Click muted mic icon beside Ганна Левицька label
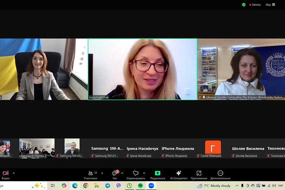This screenshot has width=285, height=190. (x=198, y=156)
